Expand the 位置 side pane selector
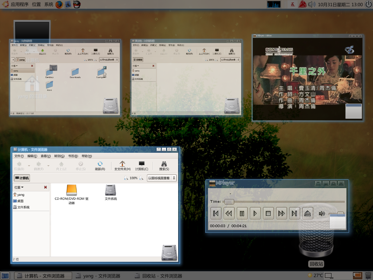Viewport: 373px width, 280px height. tap(19, 187)
